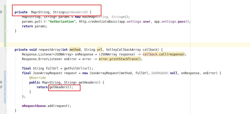This screenshot has width=250, height=114.
Task: Click 'Response.Listener<JSONArray>' type declaration
Action: [x=48, y=54]
